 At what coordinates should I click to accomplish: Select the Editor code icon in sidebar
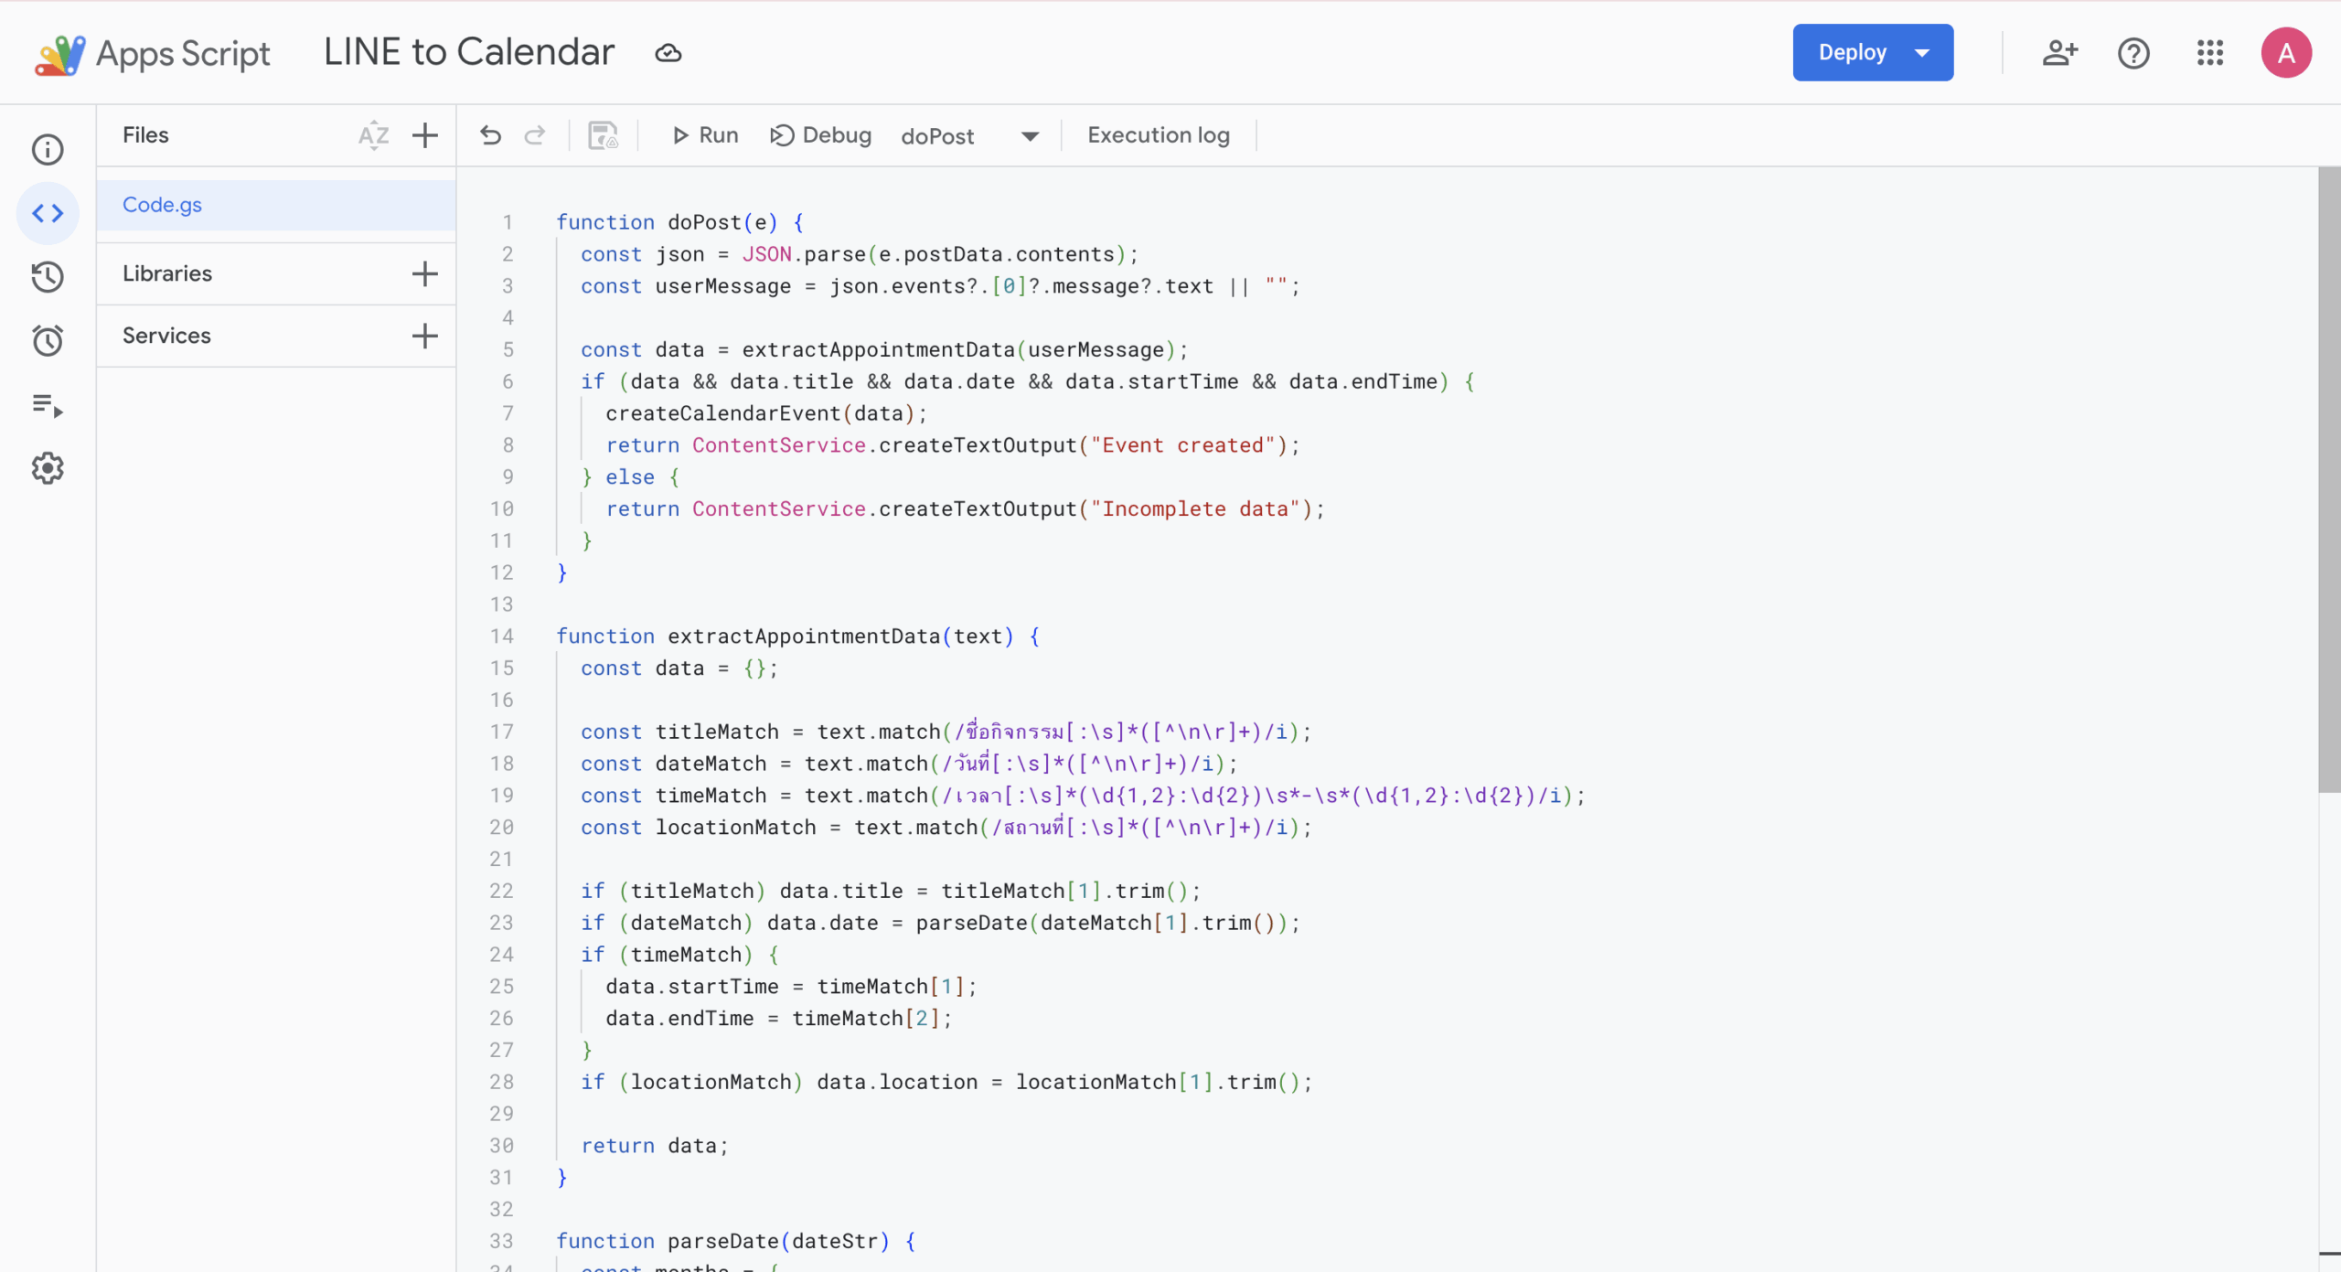(48, 213)
